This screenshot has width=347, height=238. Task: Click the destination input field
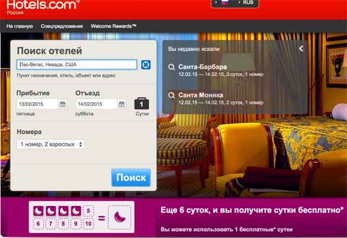click(x=77, y=65)
